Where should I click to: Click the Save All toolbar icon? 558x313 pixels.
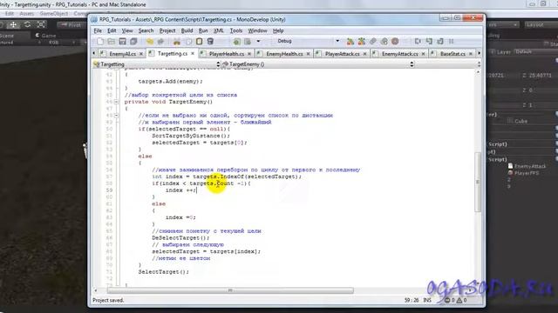133,42
